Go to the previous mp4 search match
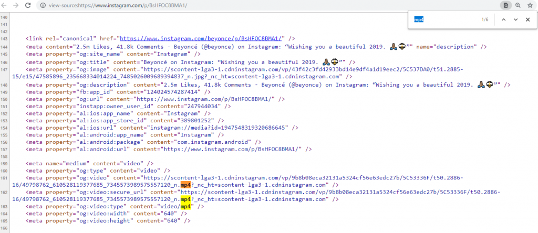This screenshot has height=233, width=538. [x=503, y=19]
